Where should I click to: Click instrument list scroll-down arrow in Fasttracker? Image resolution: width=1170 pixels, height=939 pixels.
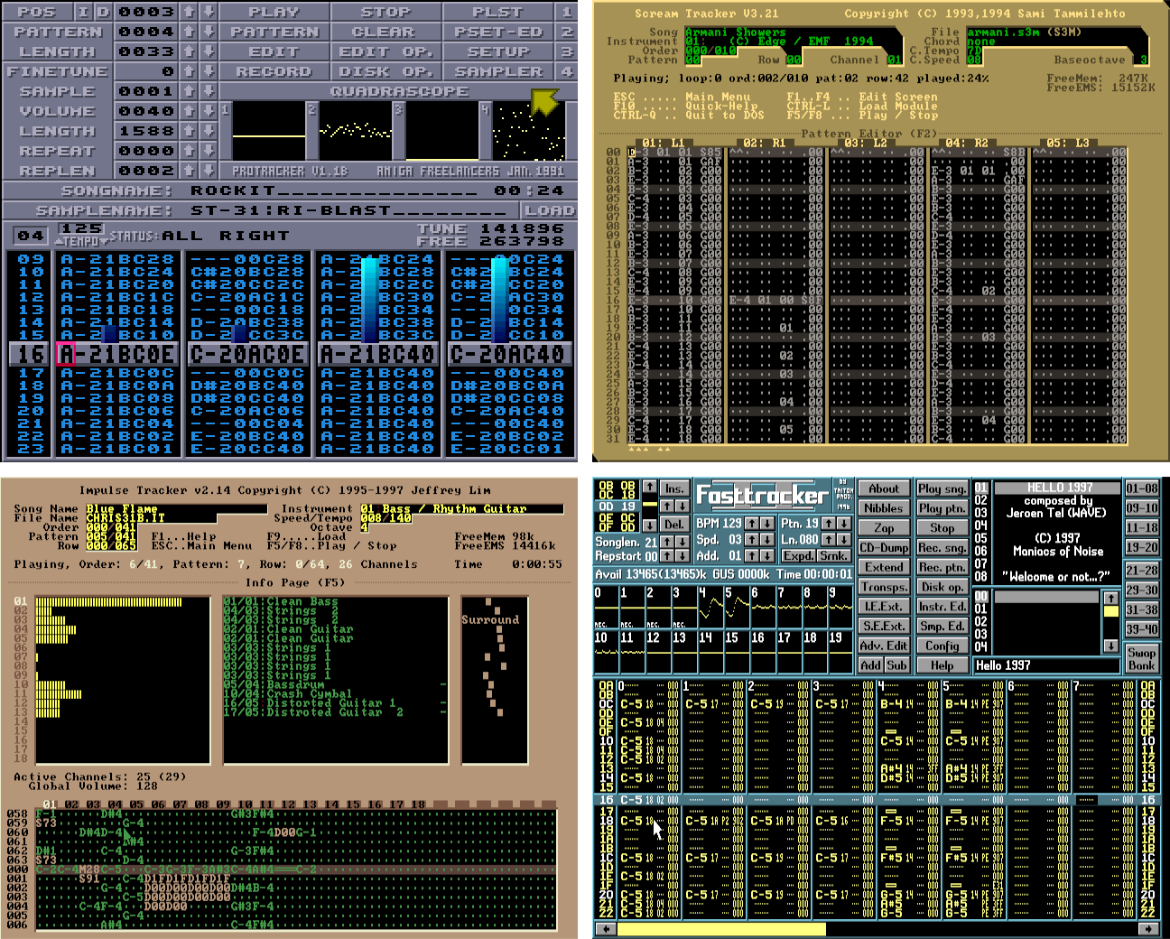point(1111,646)
